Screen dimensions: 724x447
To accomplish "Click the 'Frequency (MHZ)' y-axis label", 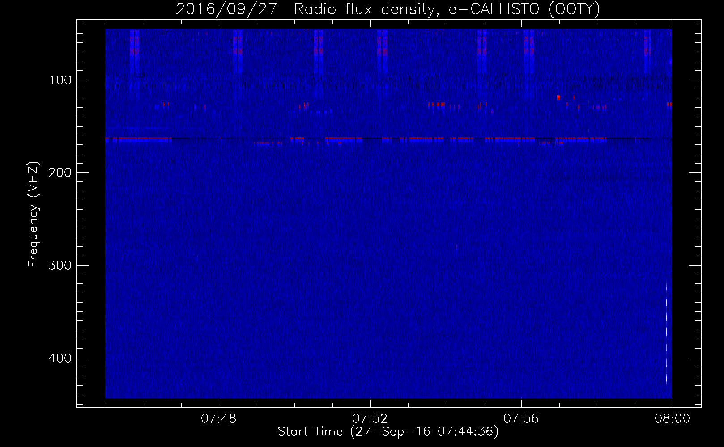I will (34, 215).
